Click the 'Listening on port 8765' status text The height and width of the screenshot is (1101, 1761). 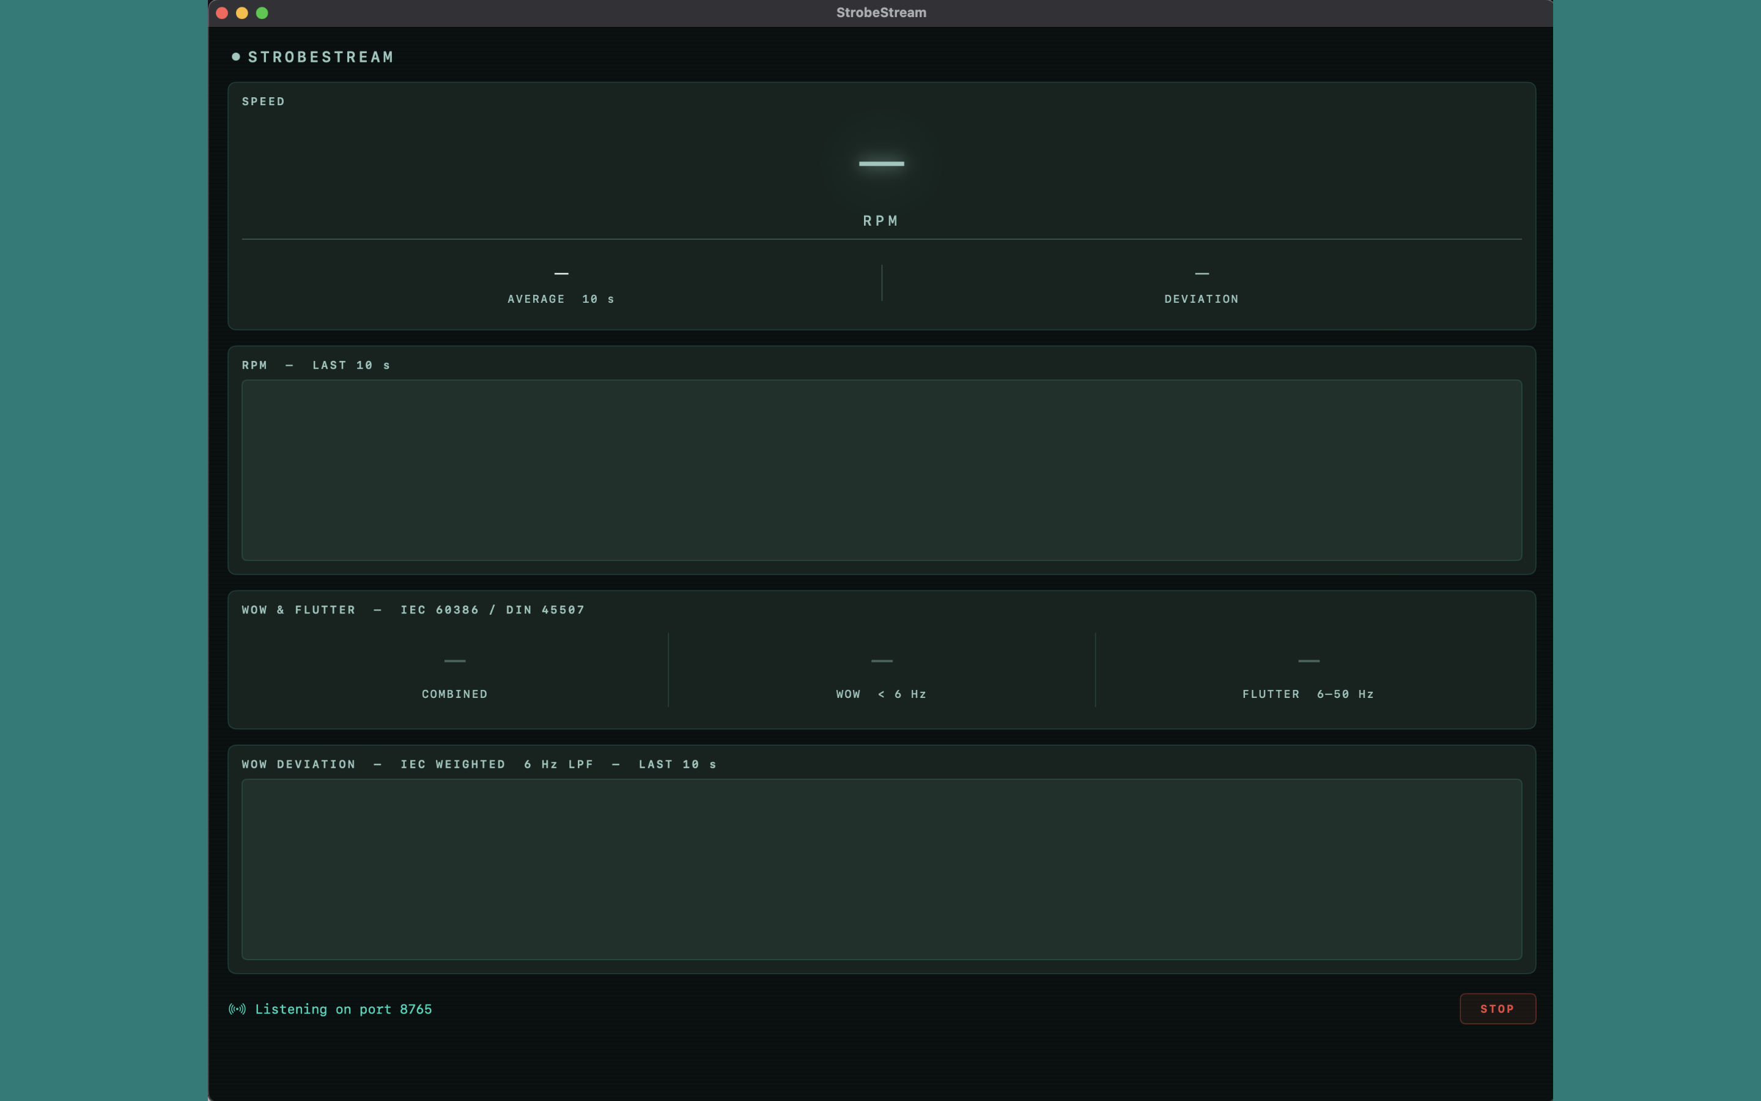[x=344, y=1009]
